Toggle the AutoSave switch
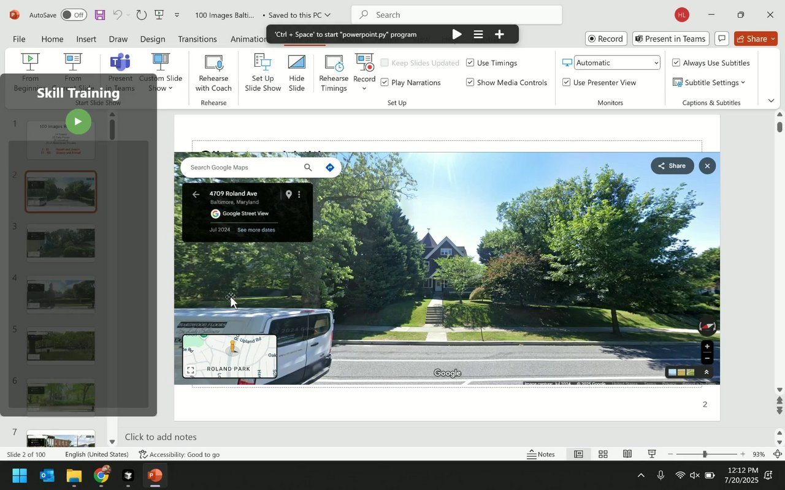 pos(74,15)
